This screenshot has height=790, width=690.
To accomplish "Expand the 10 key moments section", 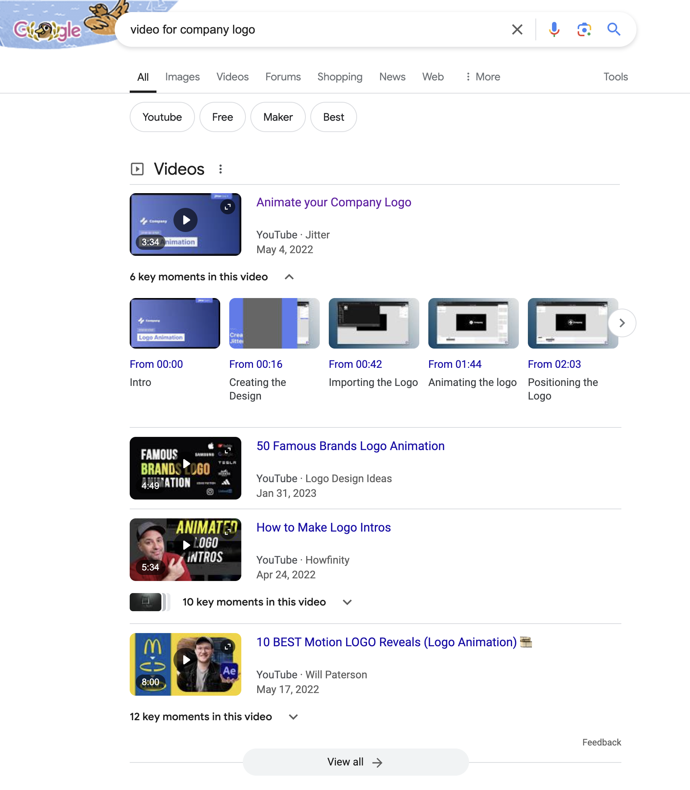I will [x=347, y=602].
